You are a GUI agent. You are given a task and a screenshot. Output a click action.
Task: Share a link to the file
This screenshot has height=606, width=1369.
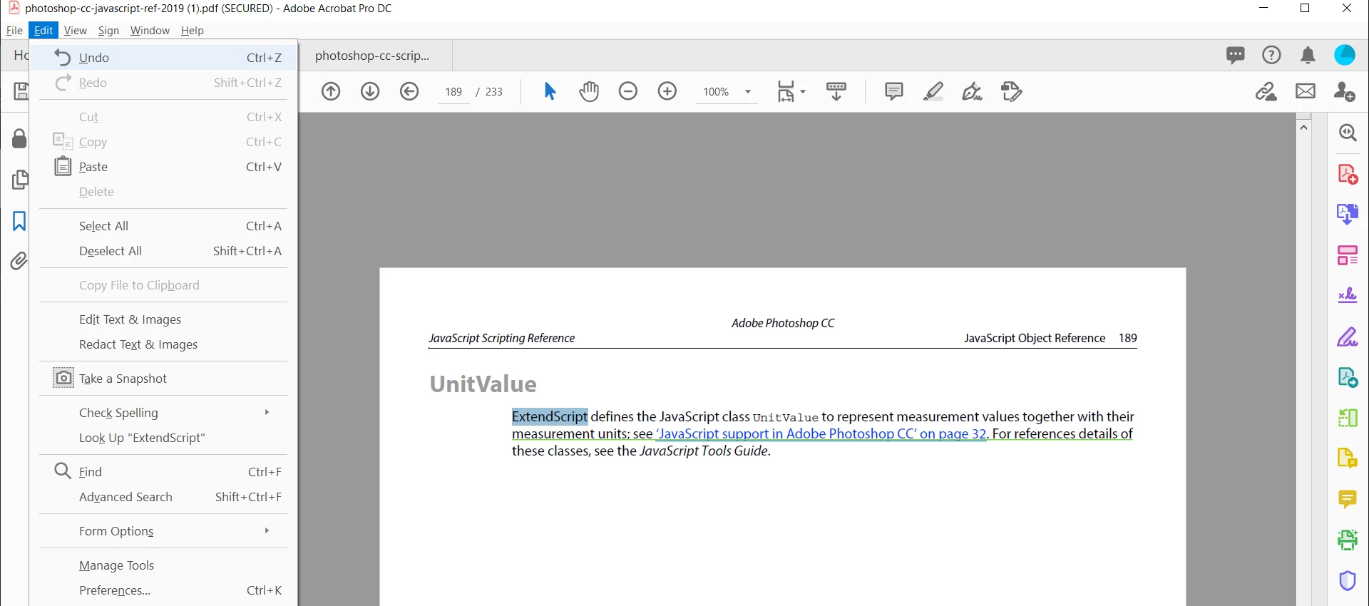(x=1266, y=91)
